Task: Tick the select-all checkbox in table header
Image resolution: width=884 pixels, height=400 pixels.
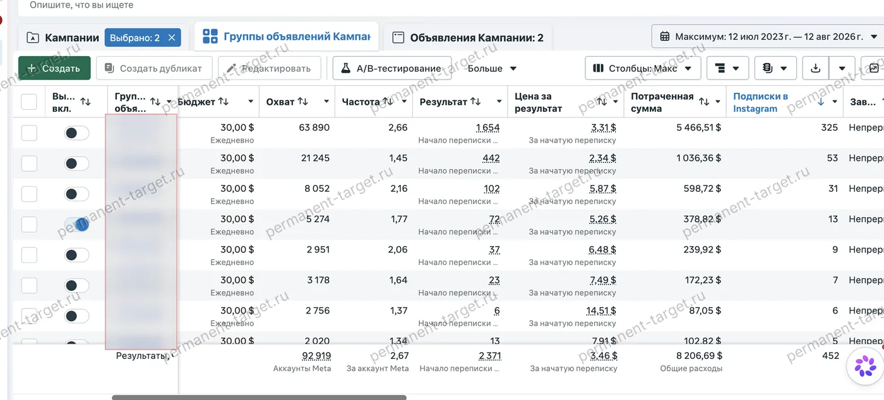Action: pos(29,102)
